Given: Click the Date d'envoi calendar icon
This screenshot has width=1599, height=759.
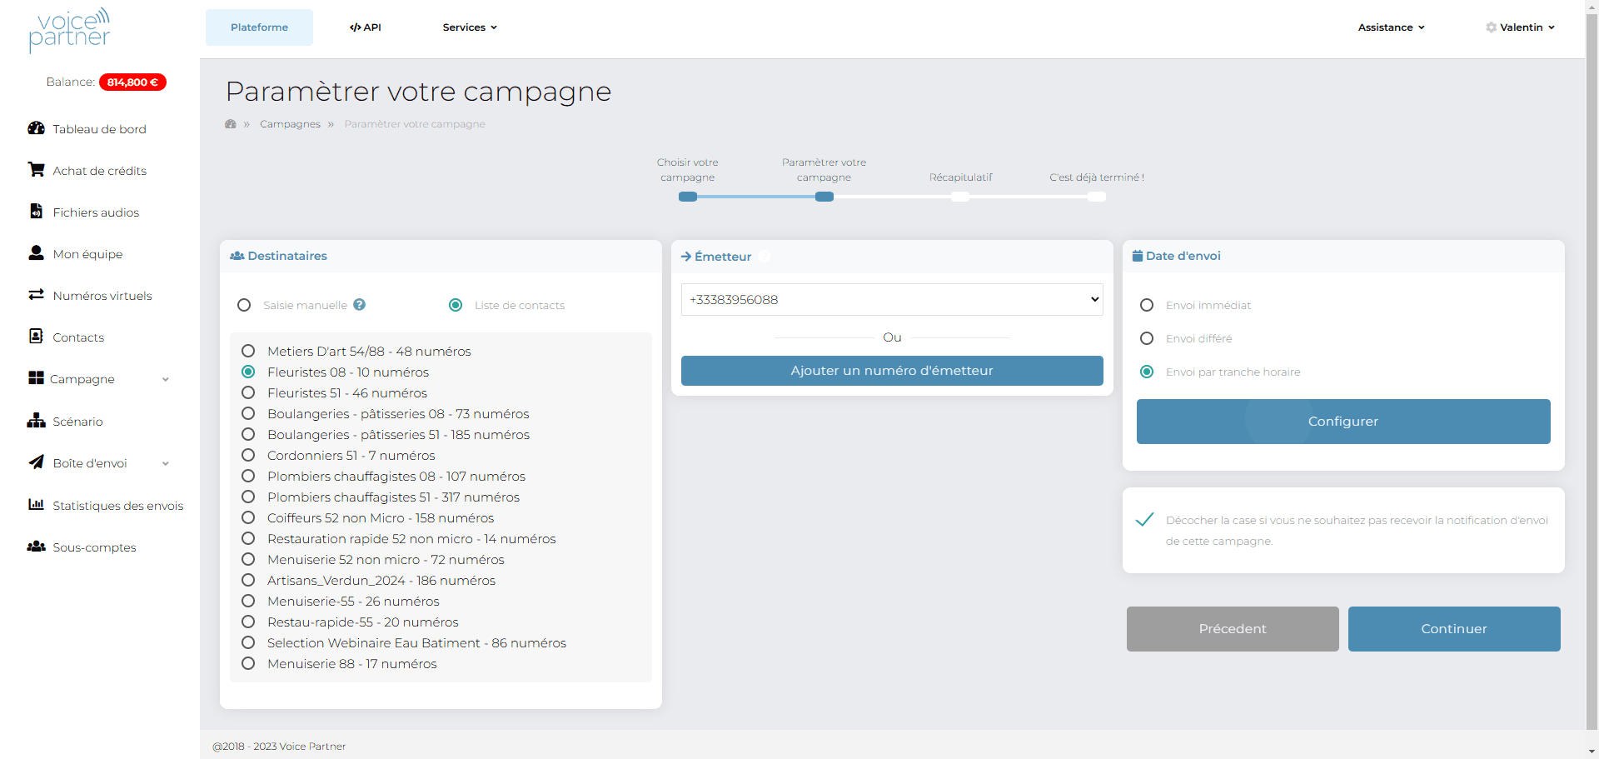Looking at the screenshot, I should click(x=1138, y=256).
